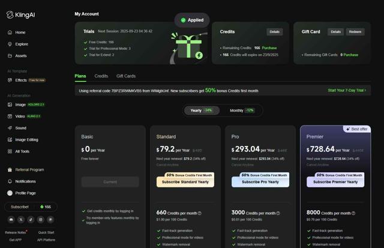The height and width of the screenshot is (248, 384).
Task: Click the KlingAI logo
Action: (20, 14)
